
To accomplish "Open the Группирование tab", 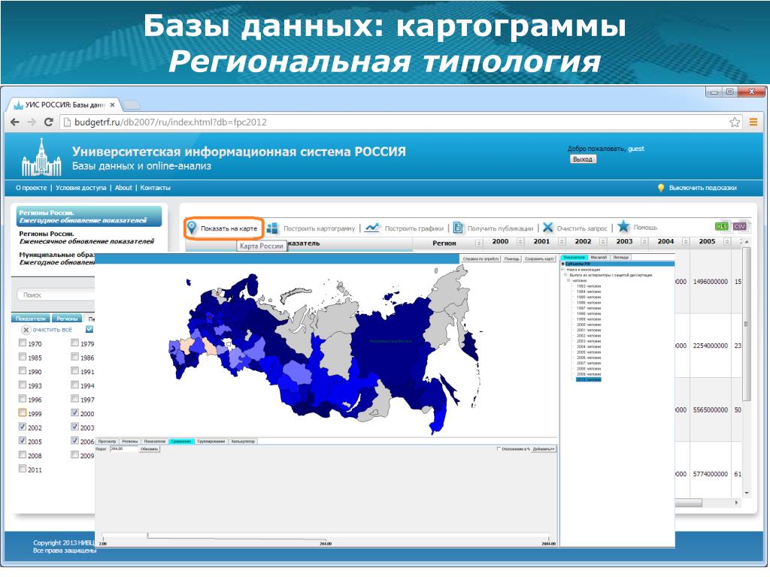I will [x=211, y=442].
